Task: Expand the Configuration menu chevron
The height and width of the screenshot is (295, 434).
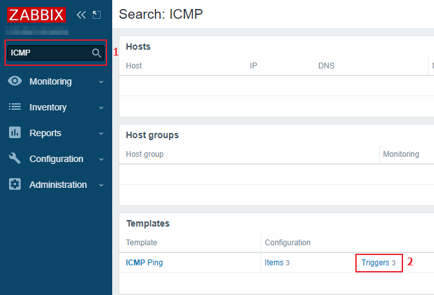Action: click(101, 159)
